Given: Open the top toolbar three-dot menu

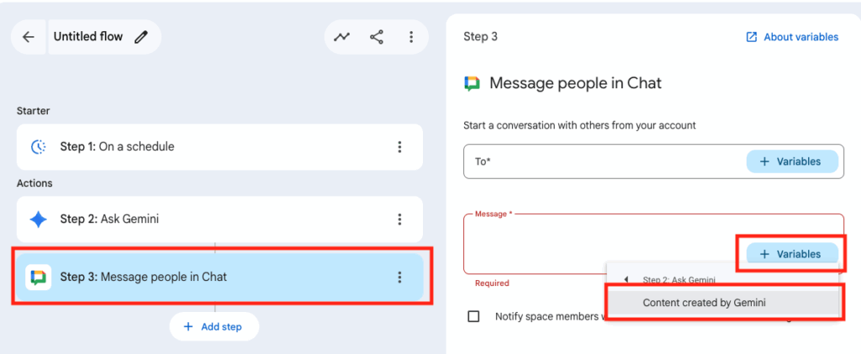Looking at the screenshot, I should coord(410,37).
